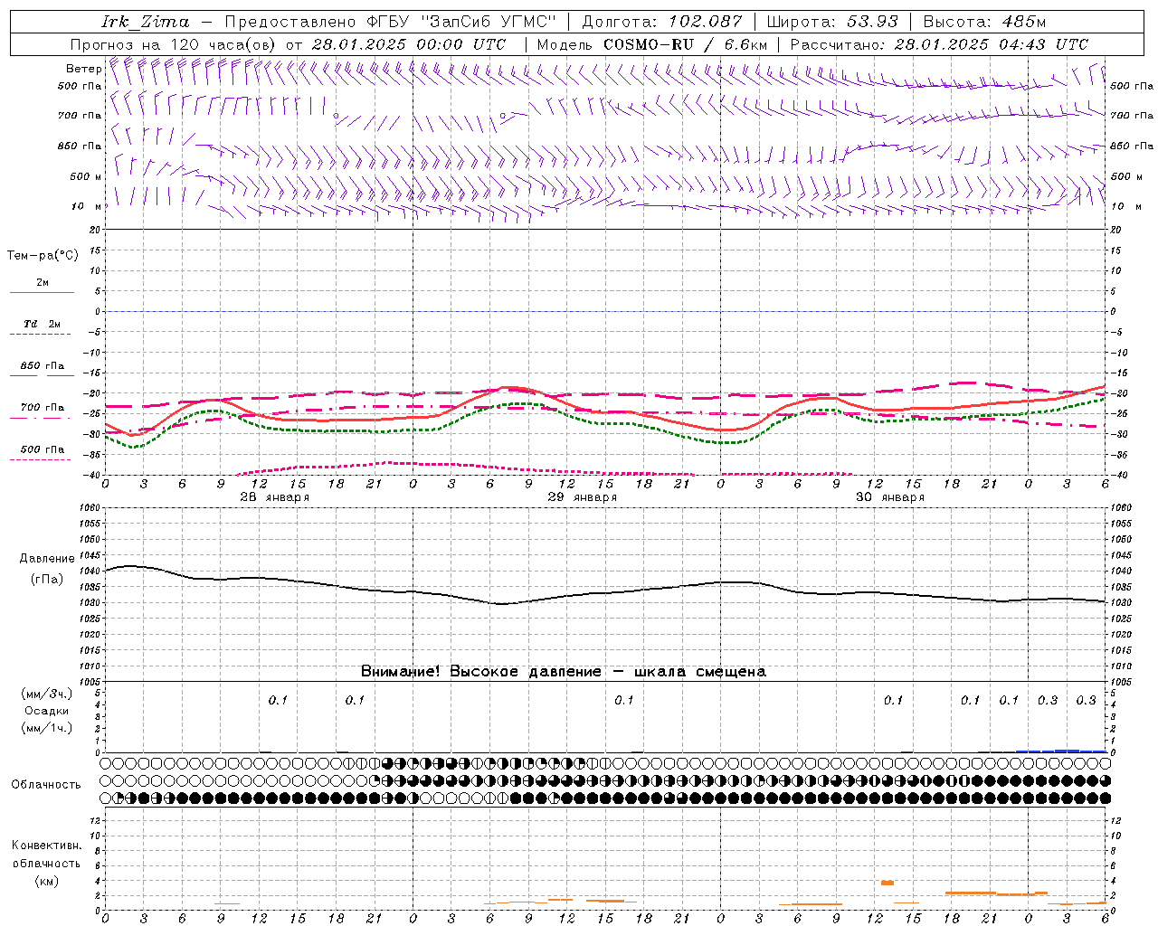
Task: Click the Ветер section label
Action: pyautogui.click(x=84, y=69)
